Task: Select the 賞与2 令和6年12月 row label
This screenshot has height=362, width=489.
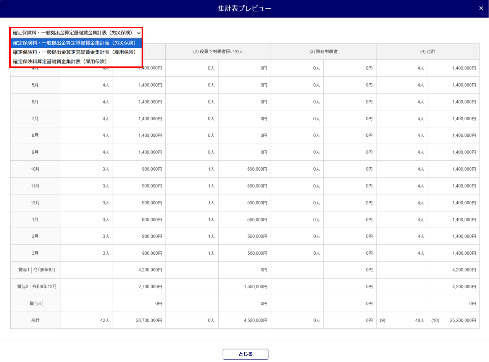Action: pos(35,286)
